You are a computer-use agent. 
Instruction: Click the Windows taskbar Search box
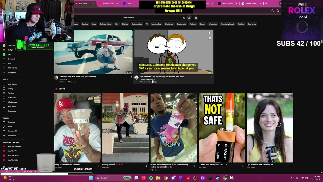coord(113,178)
